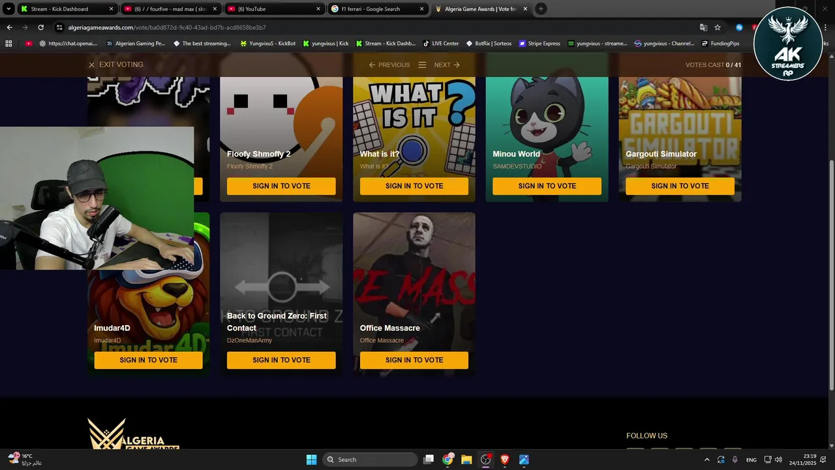Open the yungvixus | Kick bookmark

pyautogui.click(x=326, y=44)
